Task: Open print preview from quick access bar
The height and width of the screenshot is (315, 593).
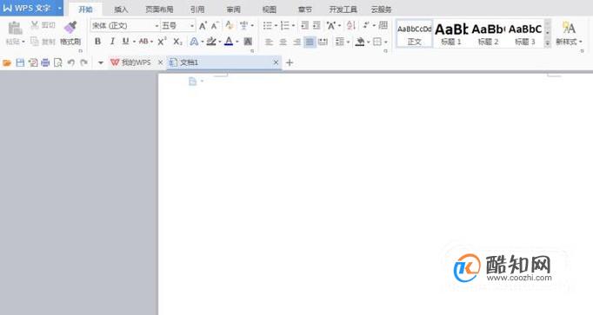Action: [58, 62]
